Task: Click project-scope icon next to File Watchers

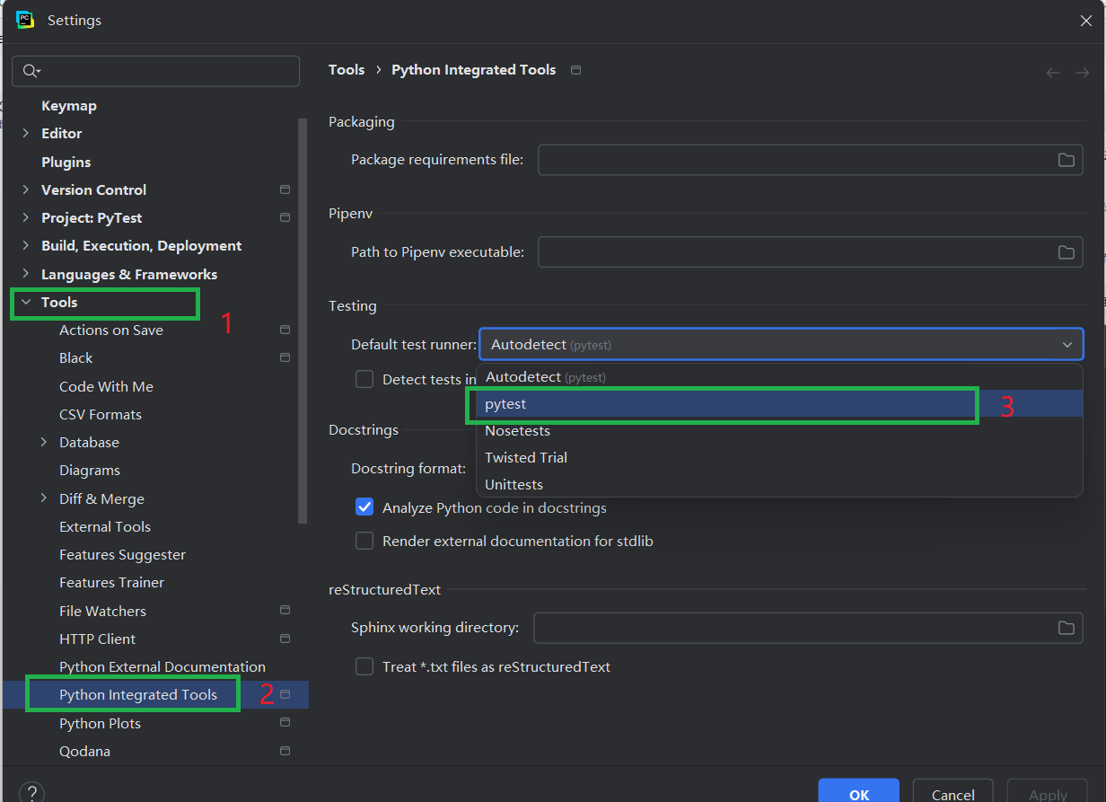Action: [x=285, y=611]
